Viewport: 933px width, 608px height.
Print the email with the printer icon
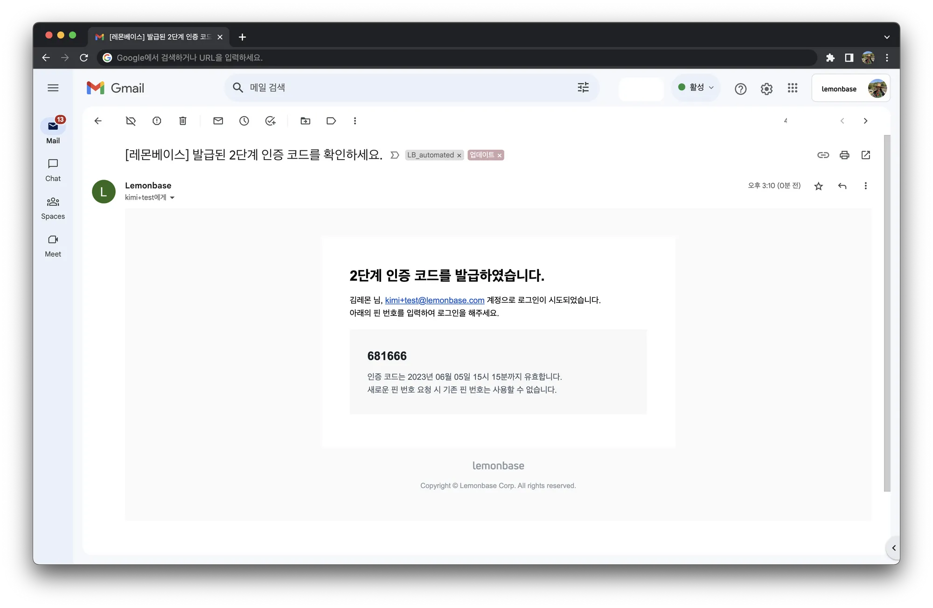[844, 155]
